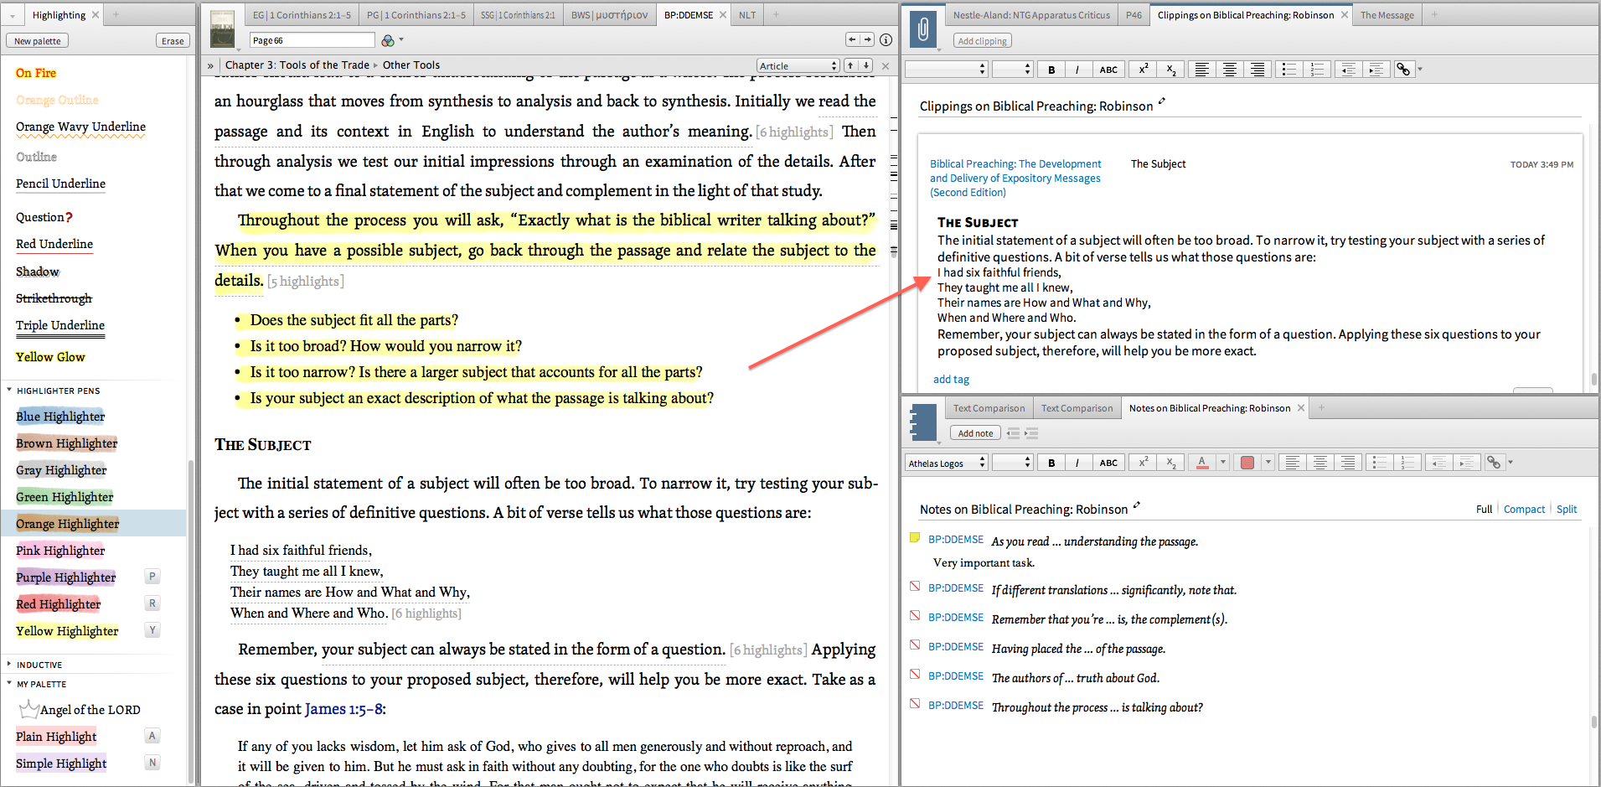Viewport: 1601px width, 787px height.
Task: Click the Clippings paperclip panel icon
Action: 922,29
